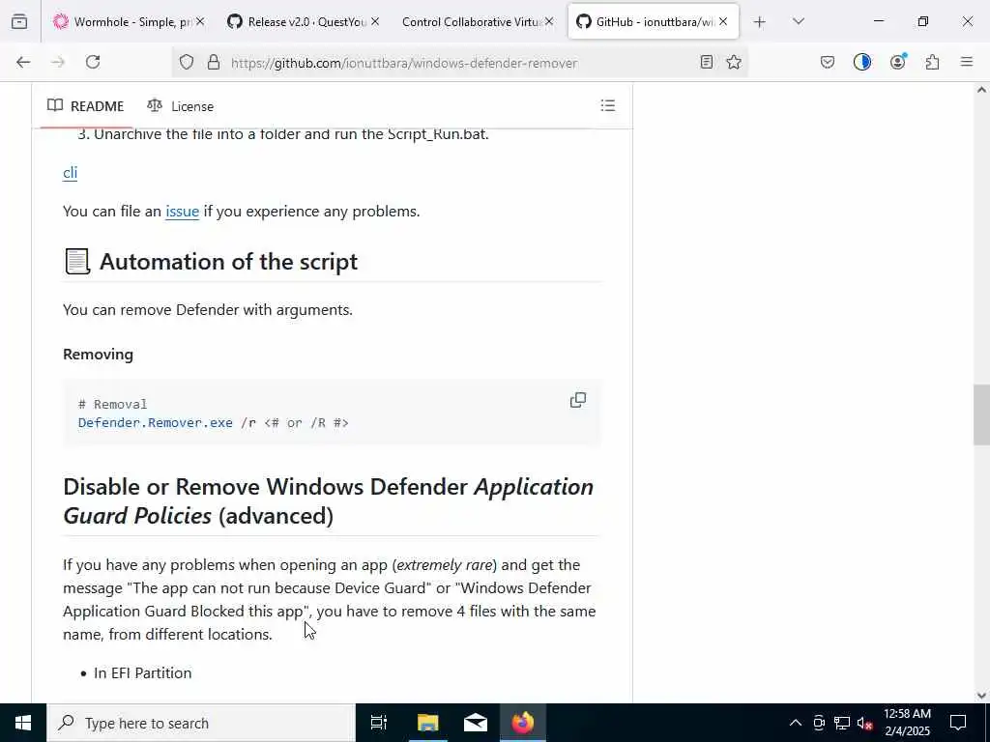Go back to previous page
Screen dimensions: 990x742
point(23,62)
